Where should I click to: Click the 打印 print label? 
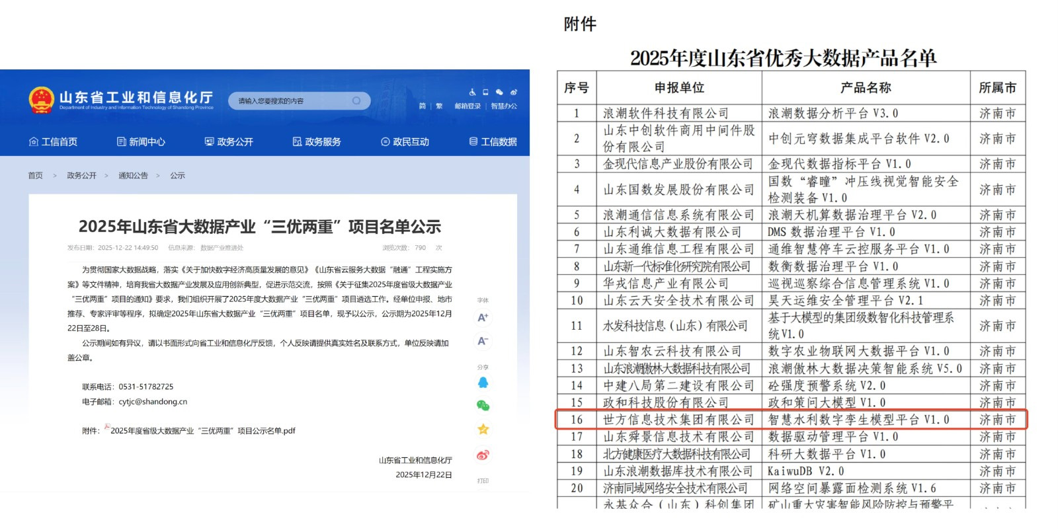[483, 480]
